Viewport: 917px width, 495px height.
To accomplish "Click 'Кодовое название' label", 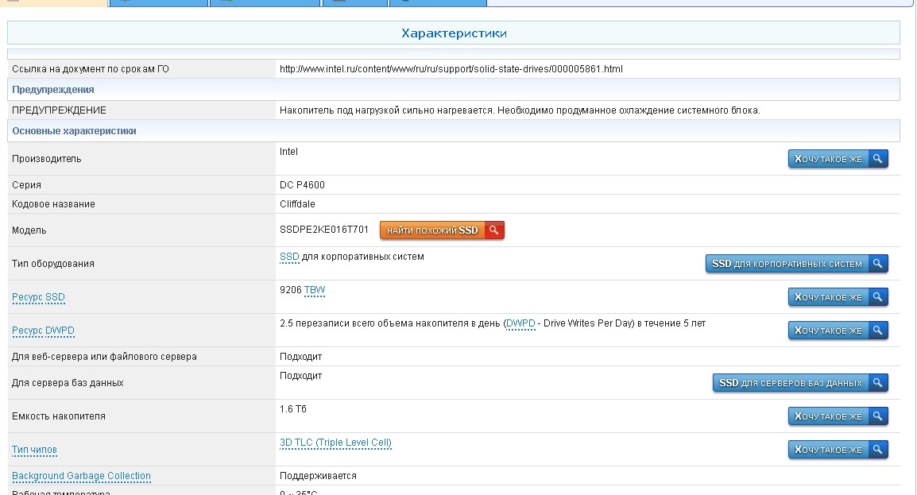I will click(53, 204).
